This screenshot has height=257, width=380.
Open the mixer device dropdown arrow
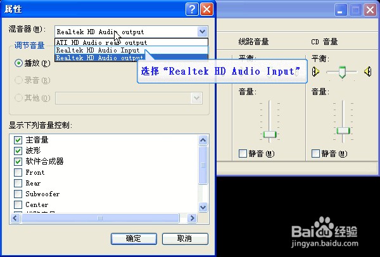click(203, 32)
